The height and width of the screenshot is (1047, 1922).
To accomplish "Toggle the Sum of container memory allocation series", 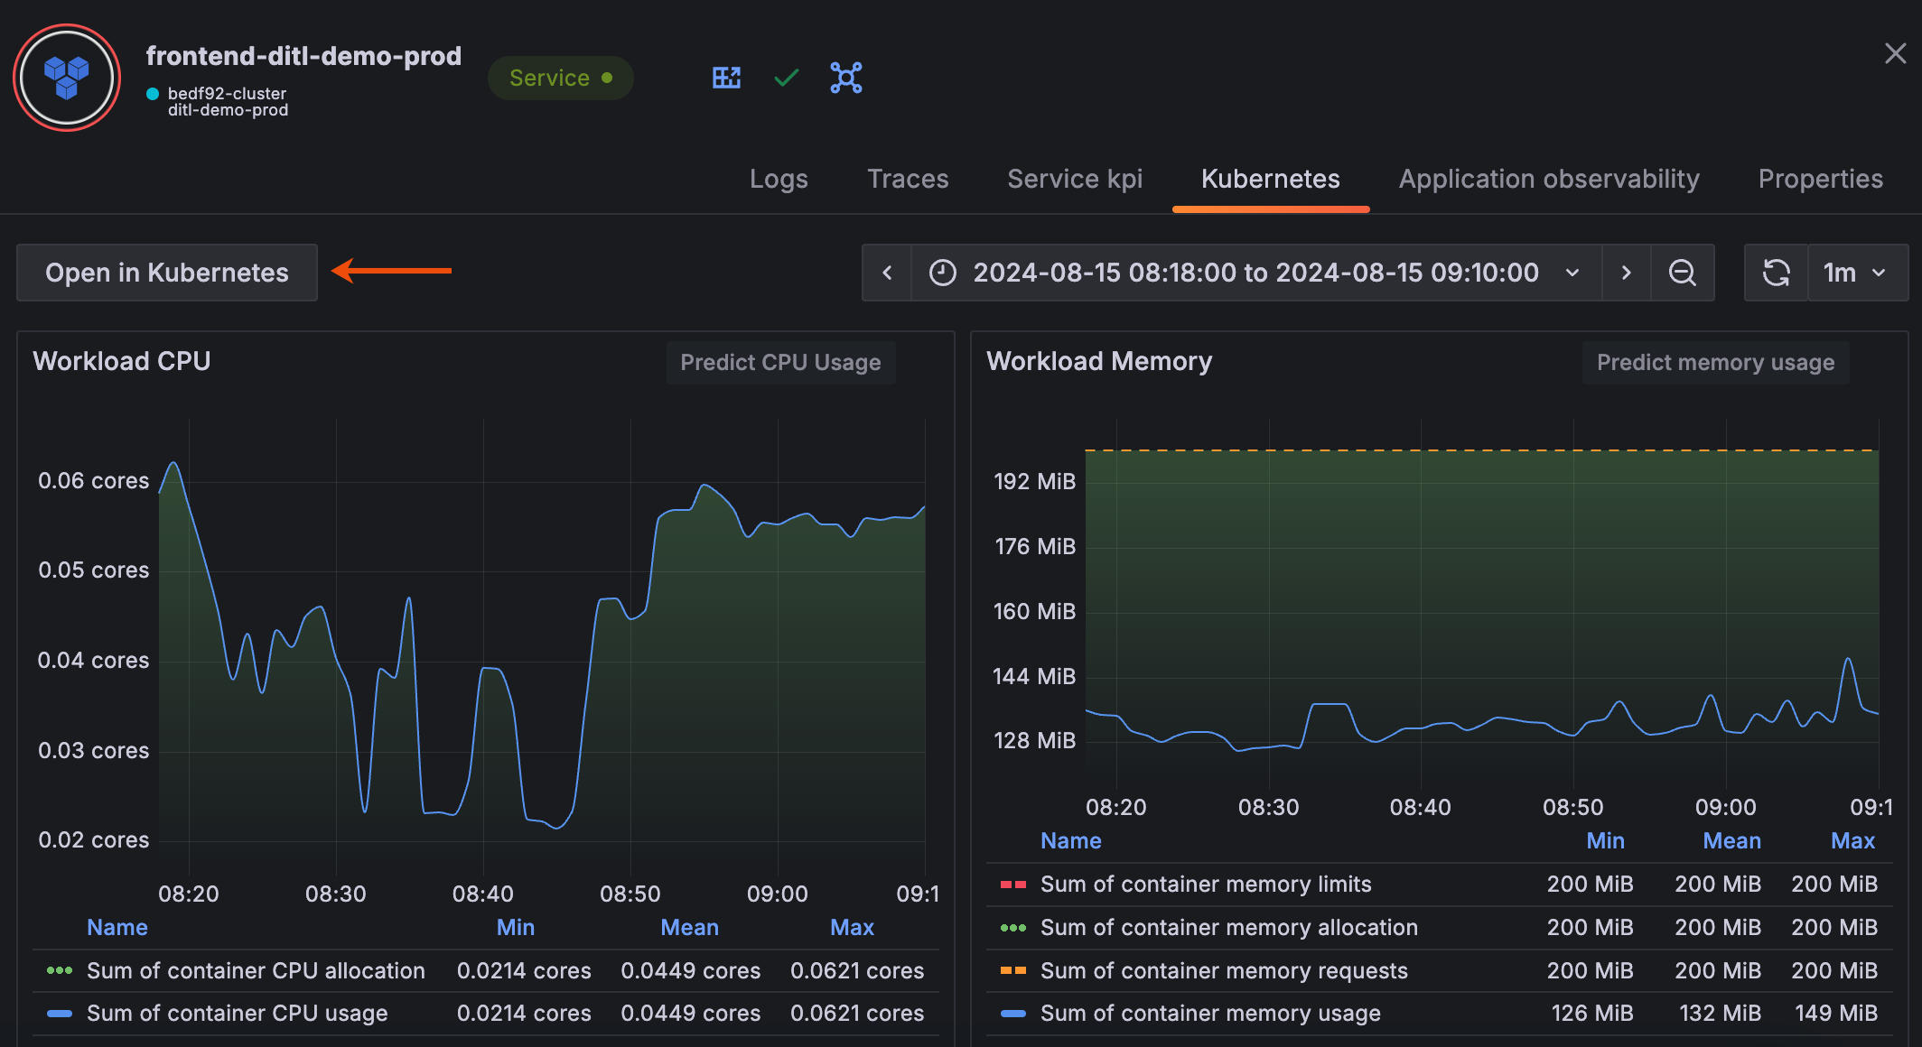I will pos(1228,927).
